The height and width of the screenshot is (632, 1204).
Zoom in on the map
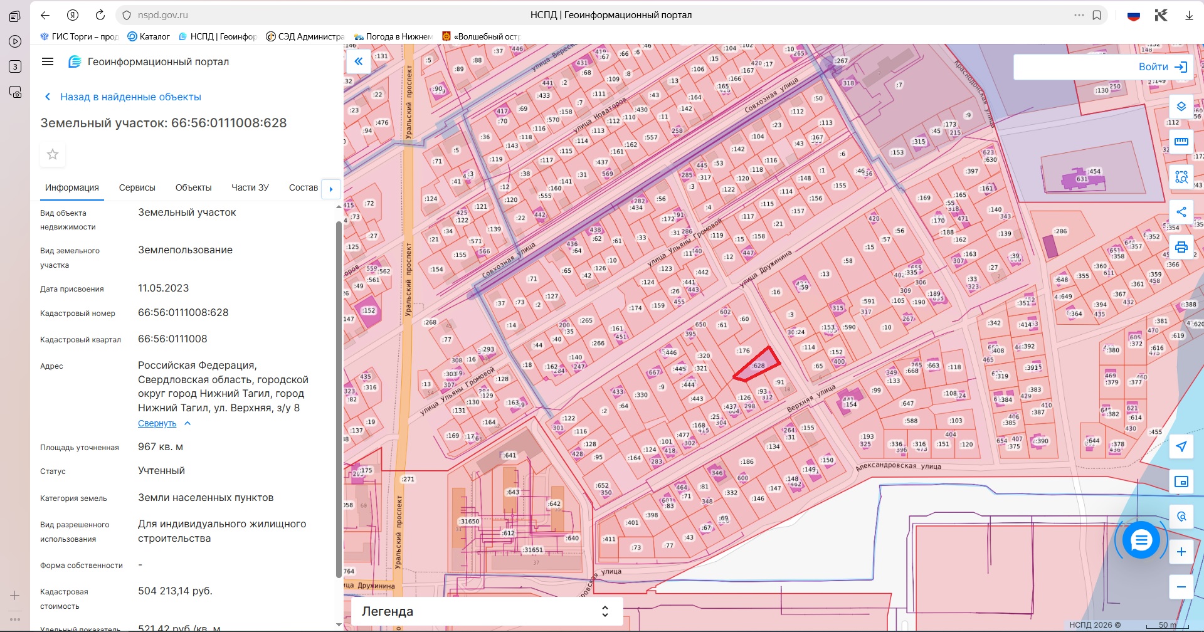1181,552
